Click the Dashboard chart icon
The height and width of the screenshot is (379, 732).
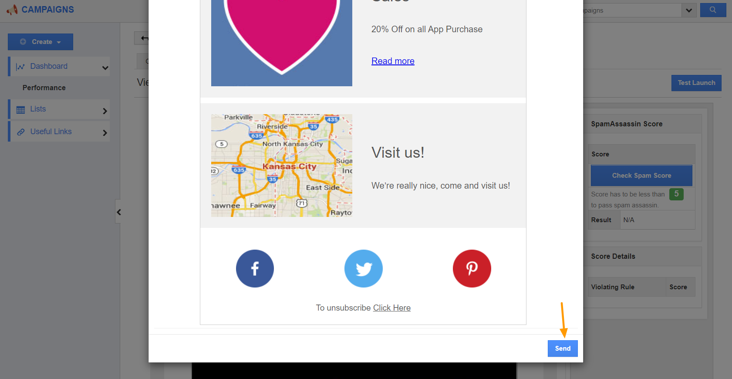click(20, 67)
